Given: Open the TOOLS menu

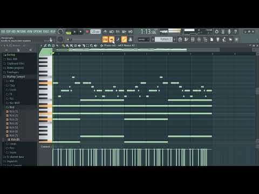Looking at the screenshot, I should [x=46, y=32].
